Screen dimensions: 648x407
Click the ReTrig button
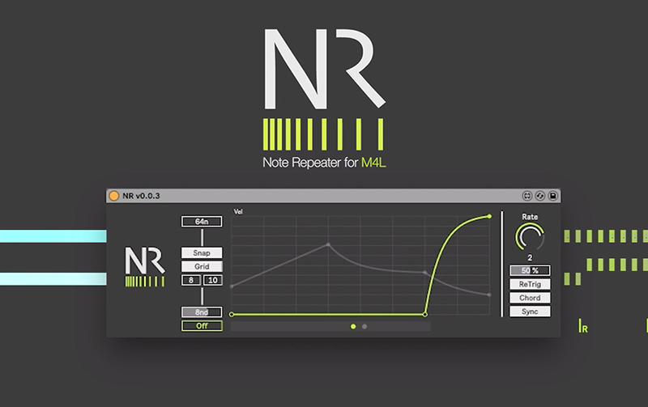click(530, 284)
